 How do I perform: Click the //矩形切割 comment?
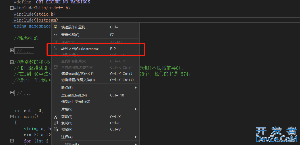26,38
